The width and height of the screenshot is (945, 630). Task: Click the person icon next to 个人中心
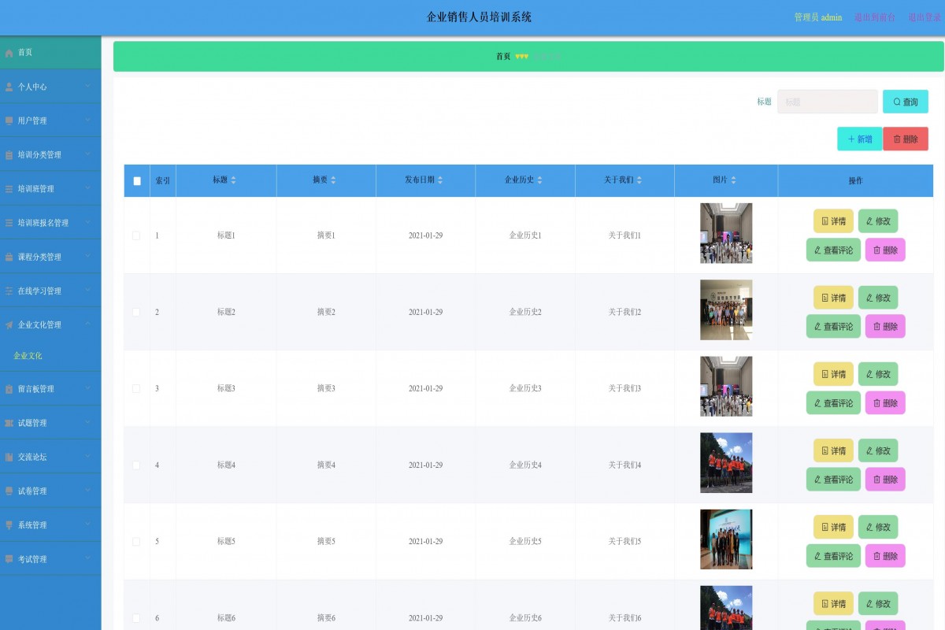tap(9, 87)
